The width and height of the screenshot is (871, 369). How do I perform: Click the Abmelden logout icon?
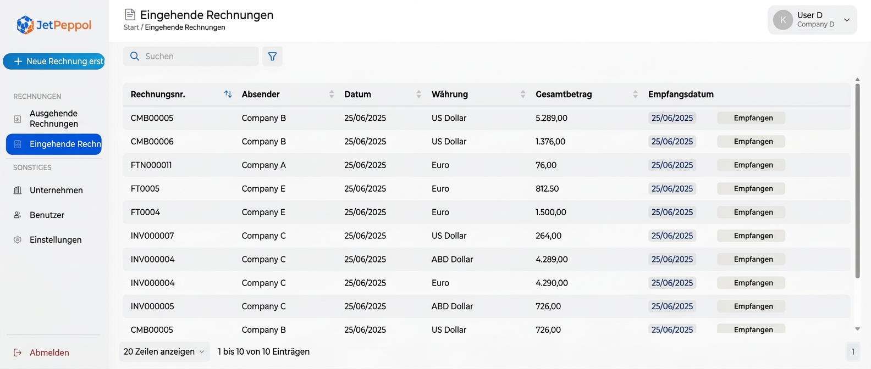point(18,353)
